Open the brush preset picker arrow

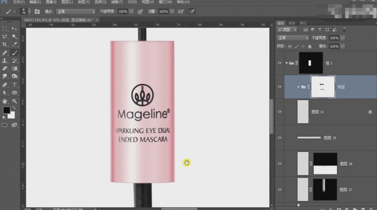click(x=29, y=12)
